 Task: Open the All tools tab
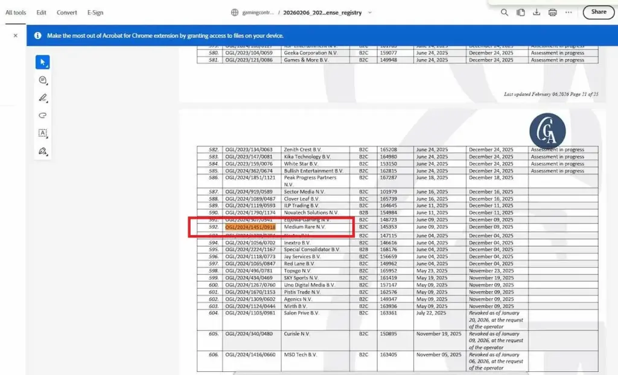pos(16,13)
